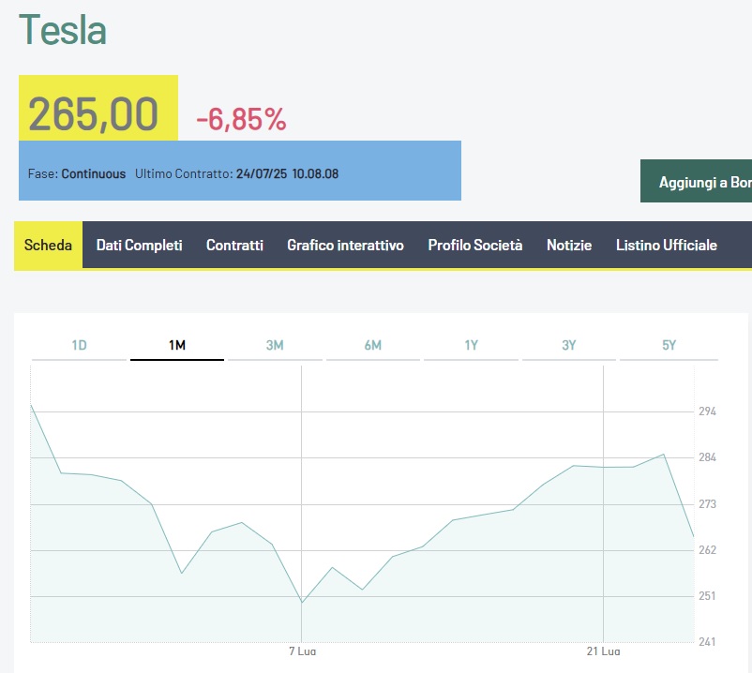Image resolution: width=752 pixels, height=673 pixels.
Task: Switch chart to 6M range
Action: 372,345
